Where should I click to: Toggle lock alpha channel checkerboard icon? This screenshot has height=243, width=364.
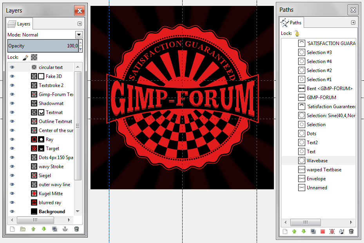(x=34, y=57)
